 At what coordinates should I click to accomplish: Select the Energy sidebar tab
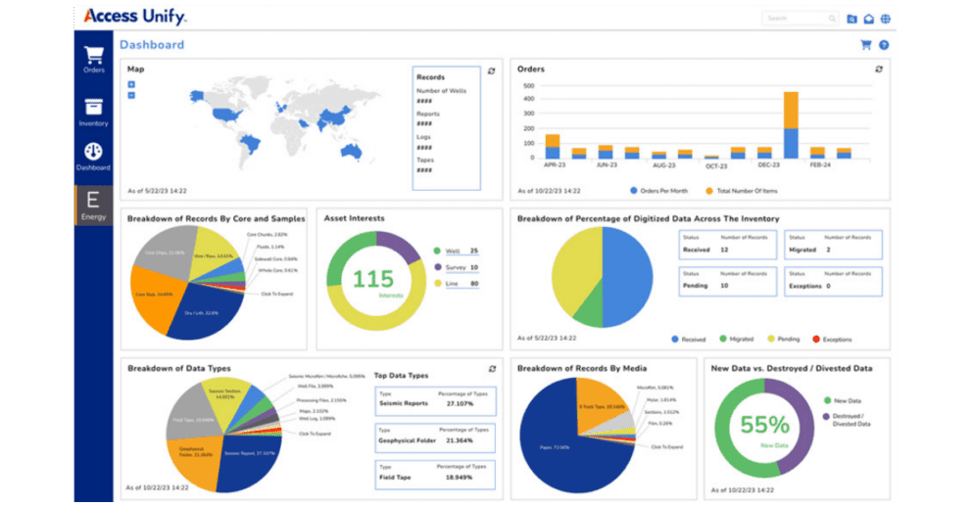coord(94,205)
